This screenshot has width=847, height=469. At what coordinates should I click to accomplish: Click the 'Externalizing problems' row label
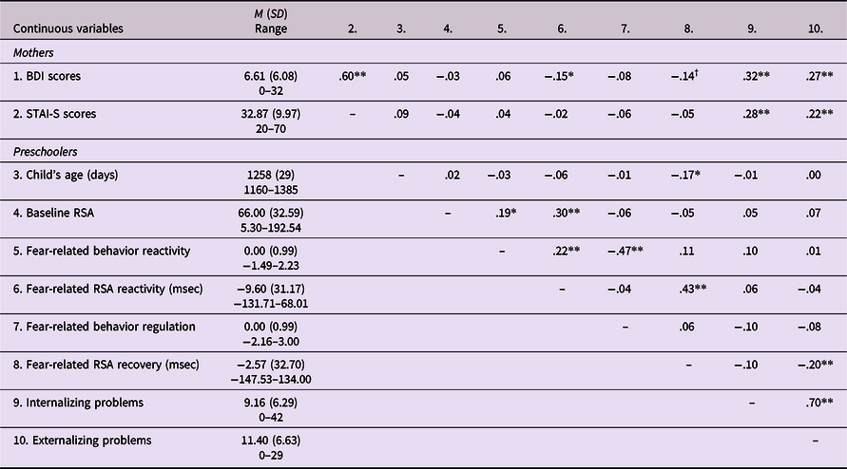pyautogui.click(x=82, y=441)
